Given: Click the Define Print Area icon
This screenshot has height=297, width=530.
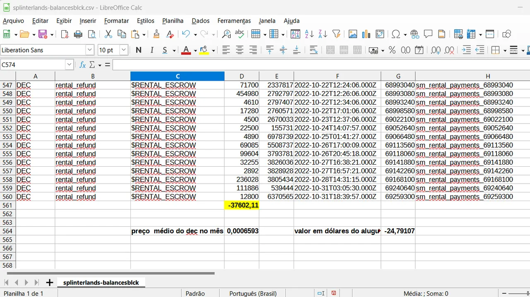Looking at the screenshot, I should point(458,34).
